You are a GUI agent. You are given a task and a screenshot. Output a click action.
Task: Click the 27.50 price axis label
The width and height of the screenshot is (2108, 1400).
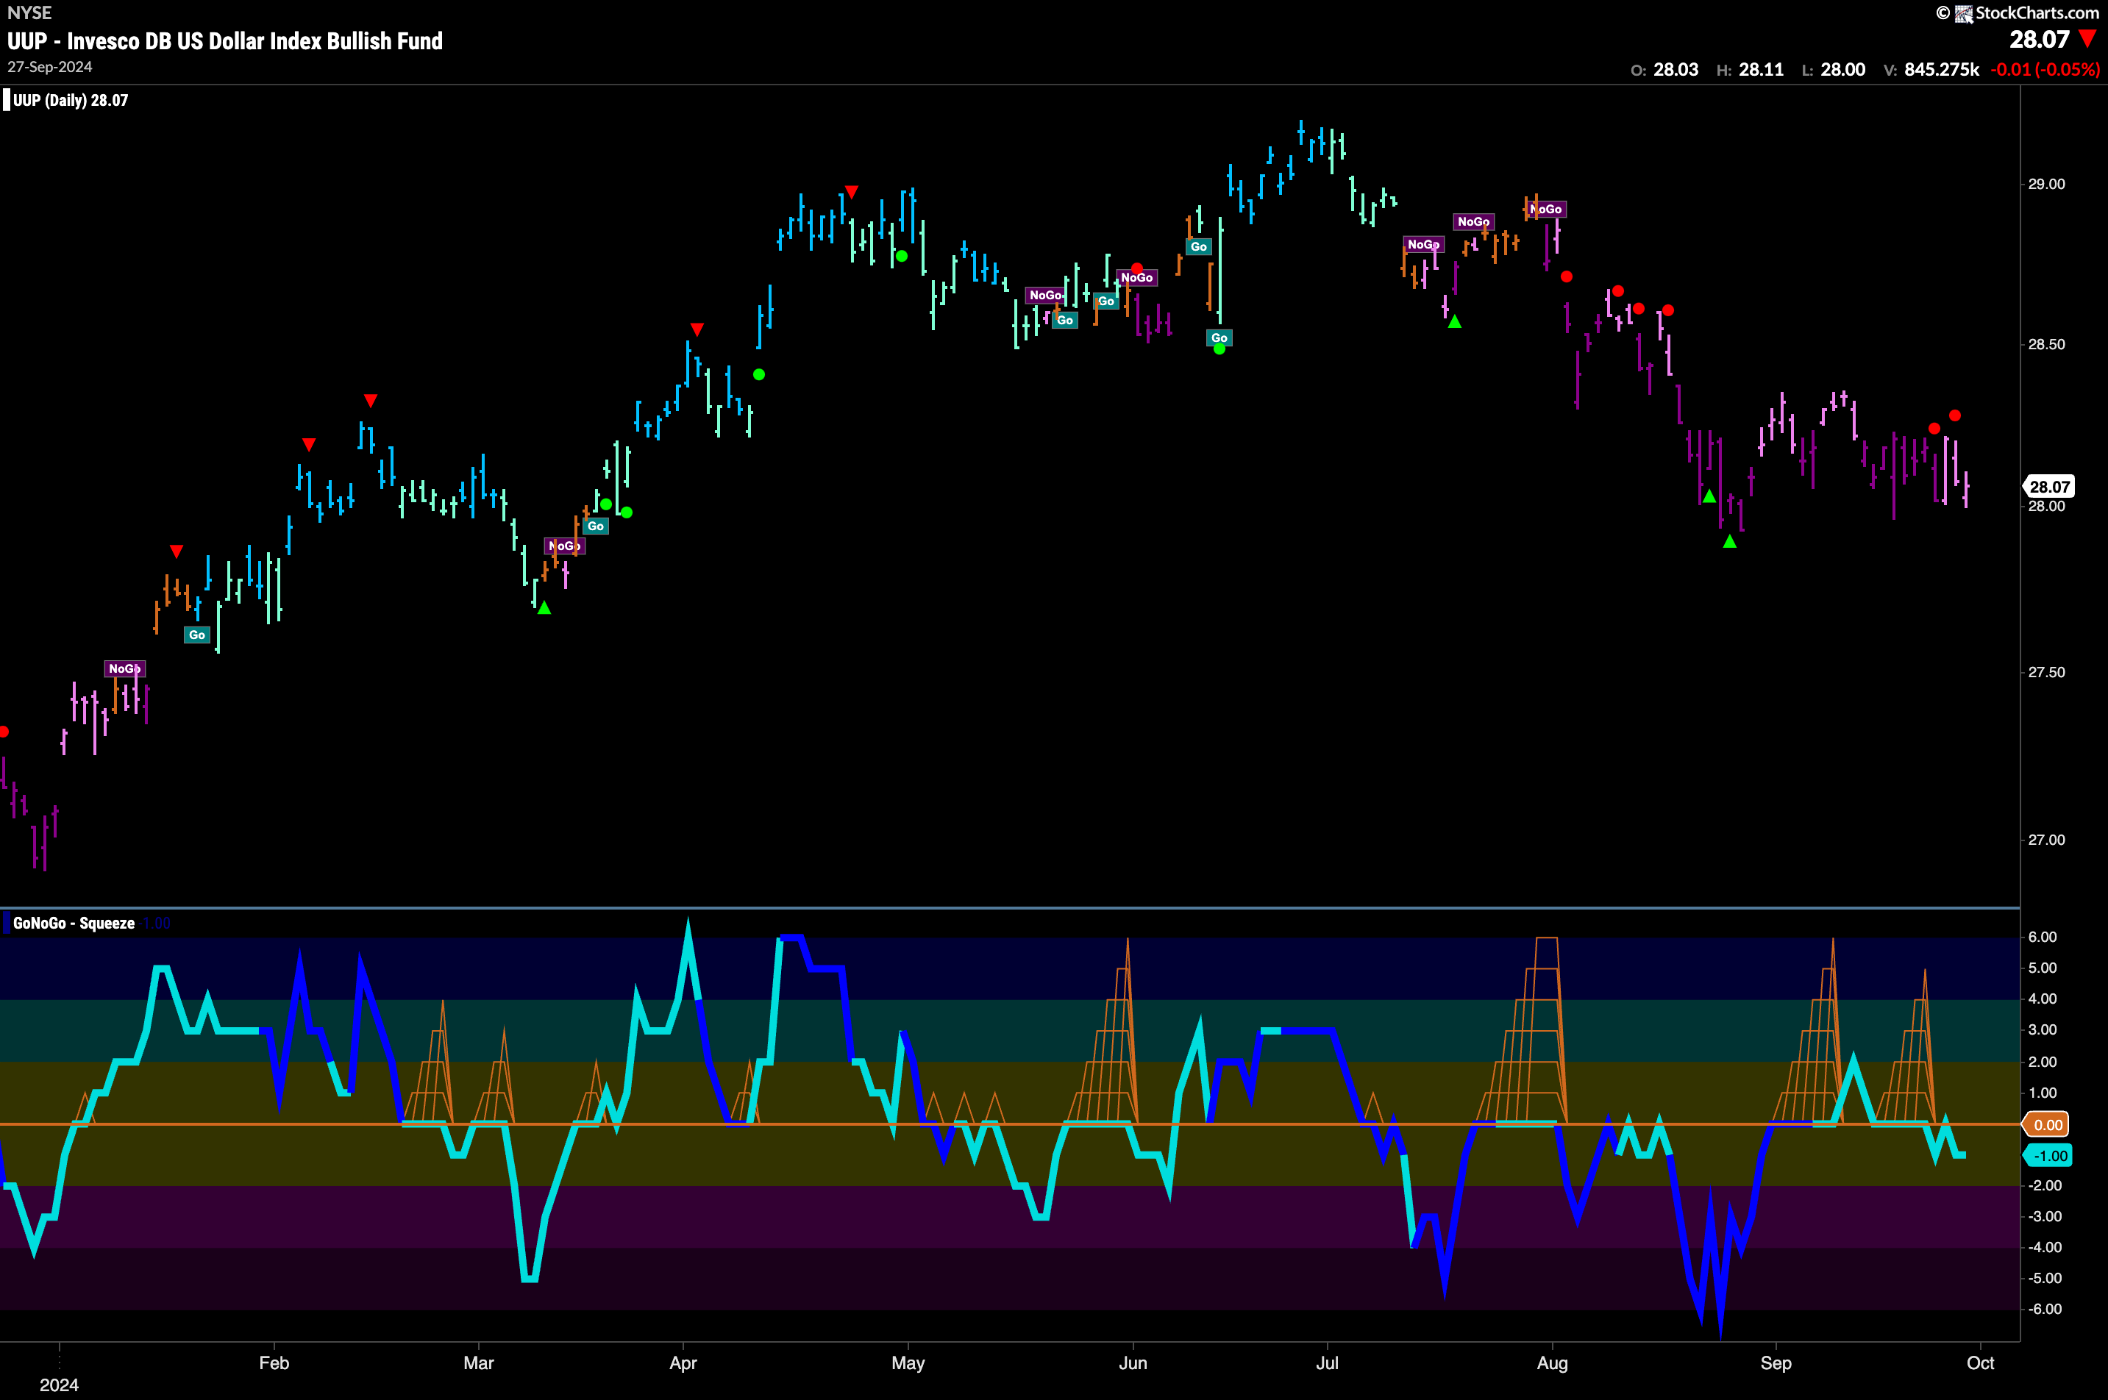[x=2046, y=672]
